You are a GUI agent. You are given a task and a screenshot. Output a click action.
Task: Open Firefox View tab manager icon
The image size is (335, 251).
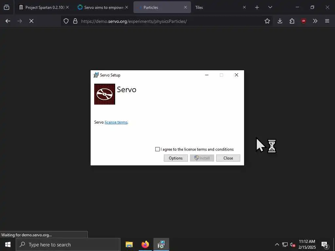[x=7, y=7]
